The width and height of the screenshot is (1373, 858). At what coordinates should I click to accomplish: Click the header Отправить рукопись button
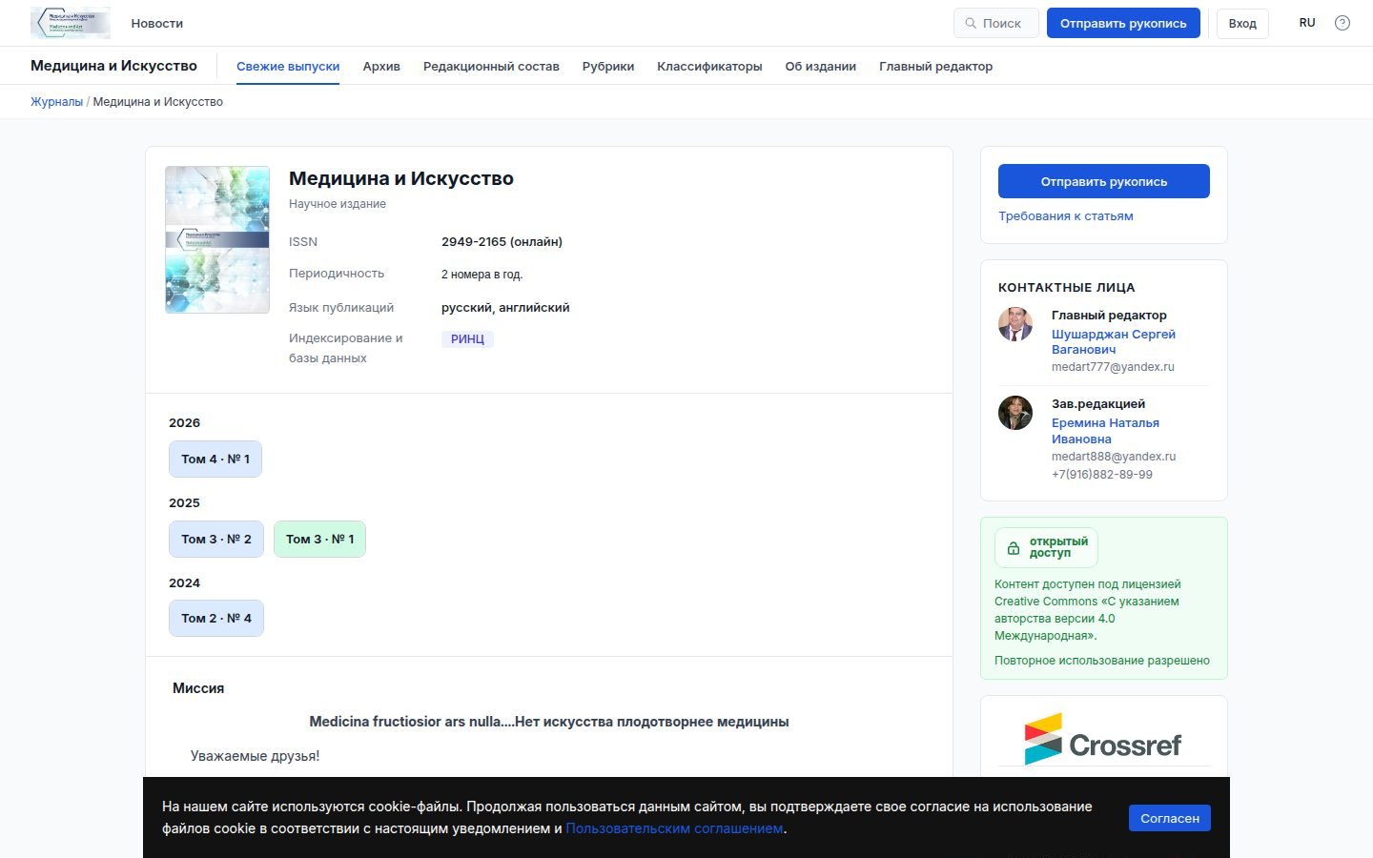coord(1123,23)
